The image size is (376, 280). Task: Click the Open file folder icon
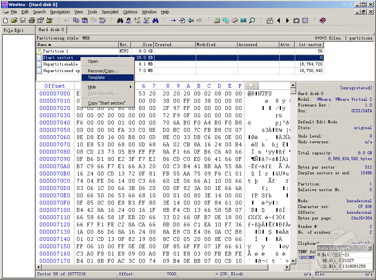[14, 20]
